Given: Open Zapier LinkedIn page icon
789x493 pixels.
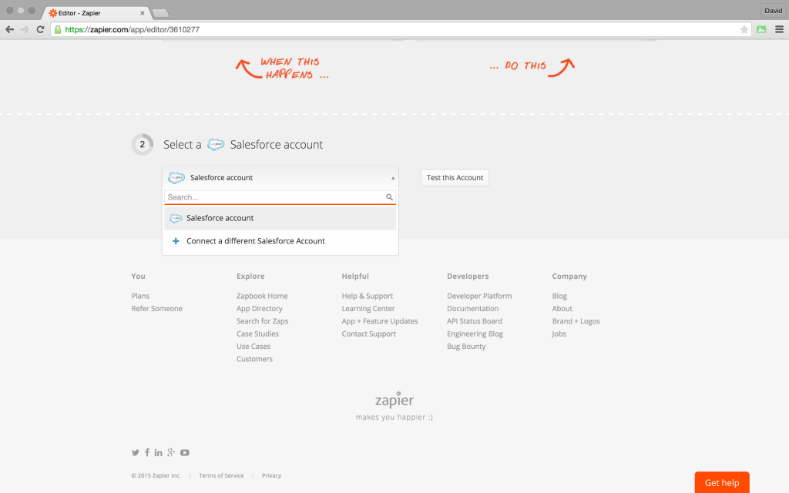Looking at the screenshot, I should (159, 453).
